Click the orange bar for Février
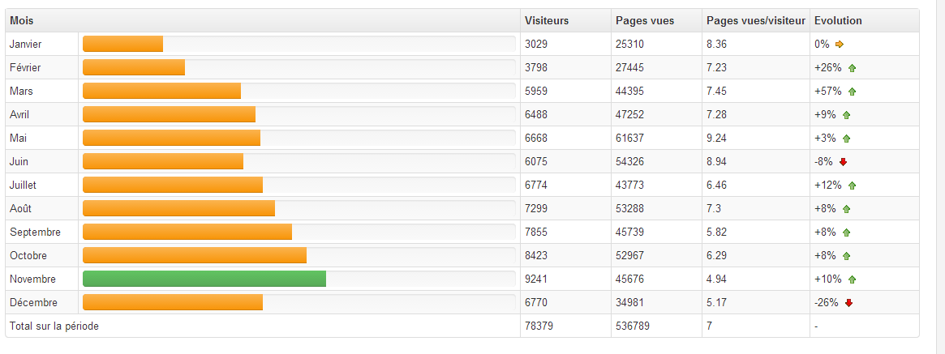The image size is (945, 354). click(134, 67)
